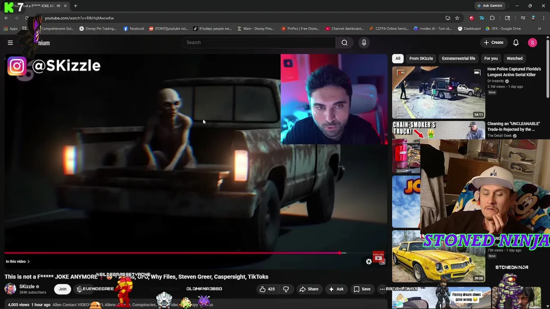This screenshot has width=550, height=309.
Task: Open the GFX - Google Drive bookmark
Action: pos(504,29)
